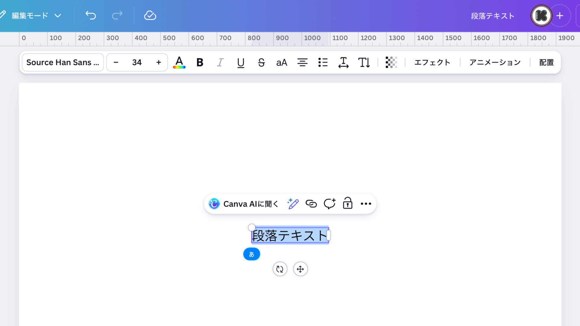Click the font size field showing 34

tap(137, 62)
